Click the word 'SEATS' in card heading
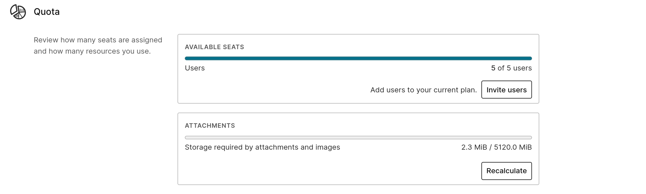646x194 pixels. (233, 47)
